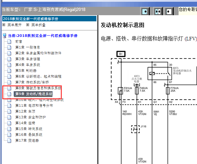Open 第1章 一般信息
Viewport: 197px width, 164px height.
[27, 47]
